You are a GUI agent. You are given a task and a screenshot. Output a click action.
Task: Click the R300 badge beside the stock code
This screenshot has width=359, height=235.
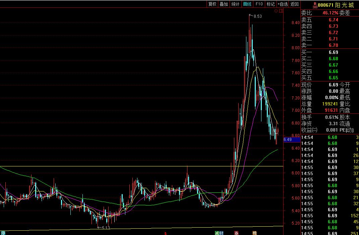314,5
